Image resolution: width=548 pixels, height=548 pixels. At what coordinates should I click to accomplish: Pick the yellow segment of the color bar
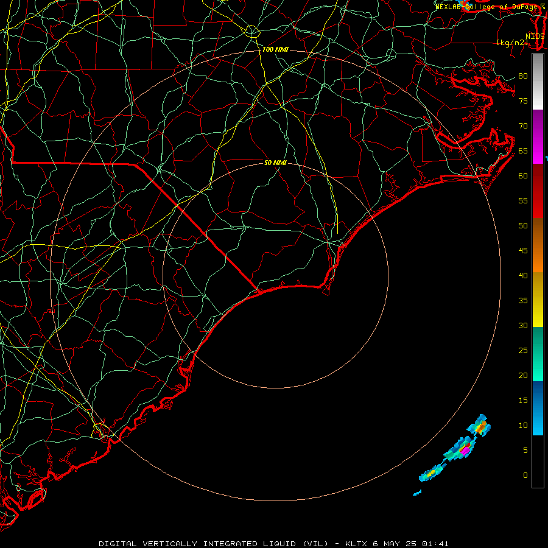tap(538, 300)
